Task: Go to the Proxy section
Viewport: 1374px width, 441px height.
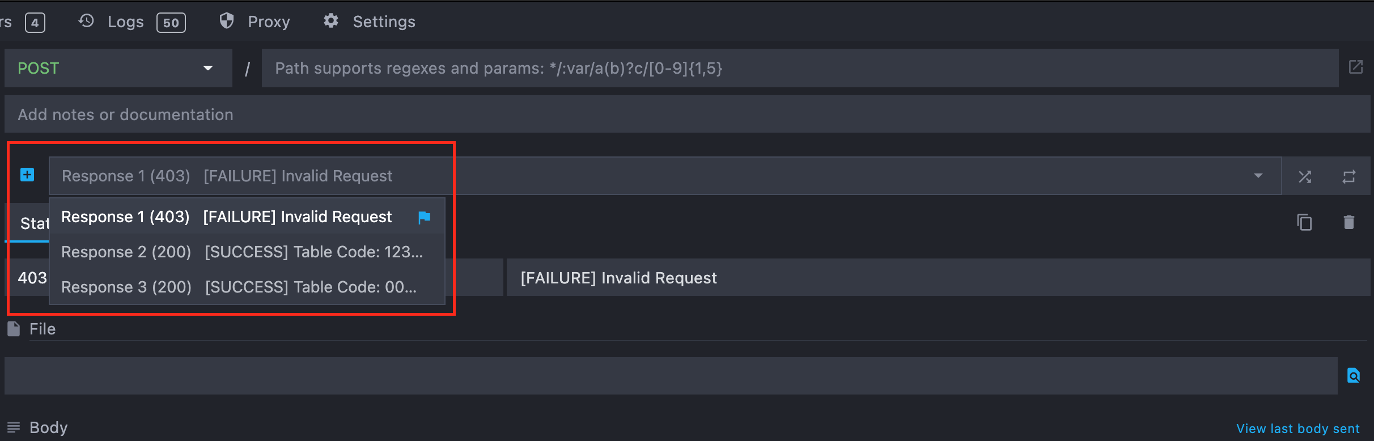Action: coord(269,22)
